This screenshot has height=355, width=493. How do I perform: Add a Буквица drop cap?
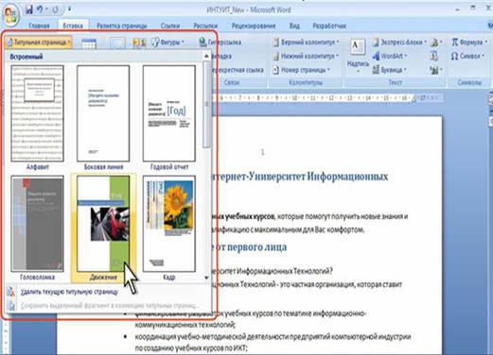click(x=389, y=70)
